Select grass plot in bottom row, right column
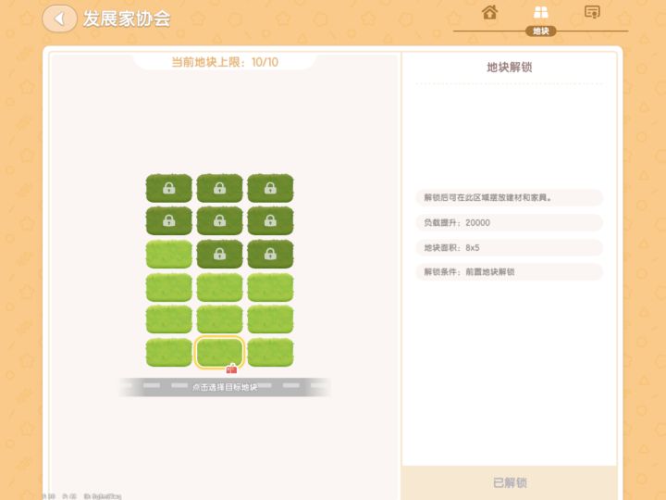The height and width of the screenshot is (500, 666). click(x=270, y=352)
